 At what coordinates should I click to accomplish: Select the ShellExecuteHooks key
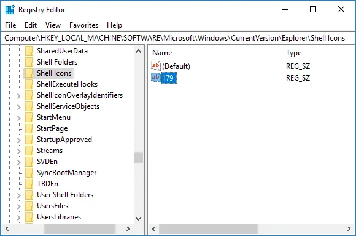click(x=67, y=84)
